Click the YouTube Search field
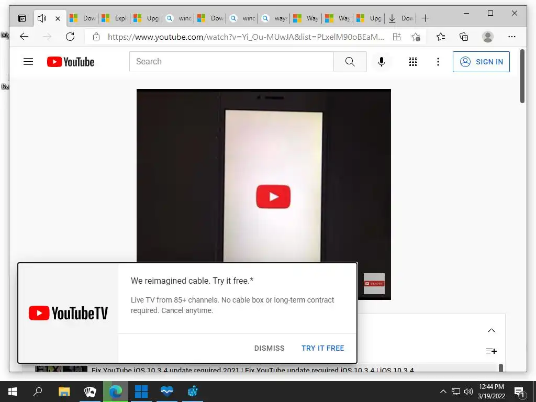Viewport: 536px width, 402px height. [231, 62]
